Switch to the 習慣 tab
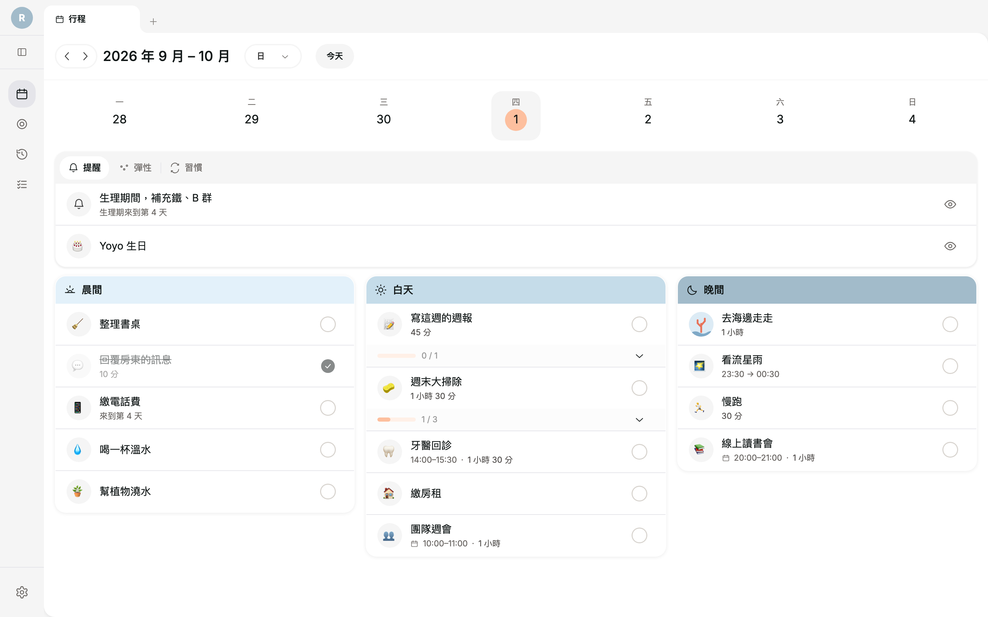 pyautogui.click(x=186, y=168)
